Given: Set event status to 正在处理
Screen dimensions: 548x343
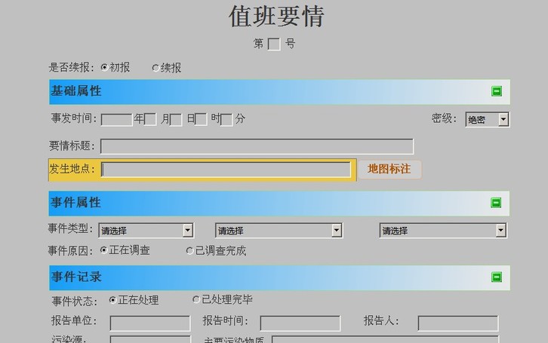Looking at the screenshot, I should tap(113, 300).
